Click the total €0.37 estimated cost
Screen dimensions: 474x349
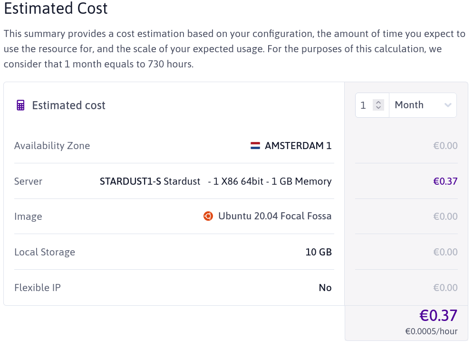439,315
